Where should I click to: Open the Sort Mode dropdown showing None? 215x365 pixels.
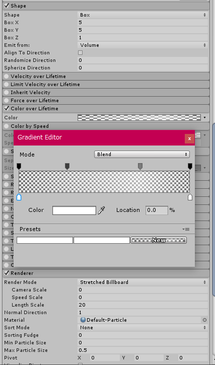pos(142,328)
